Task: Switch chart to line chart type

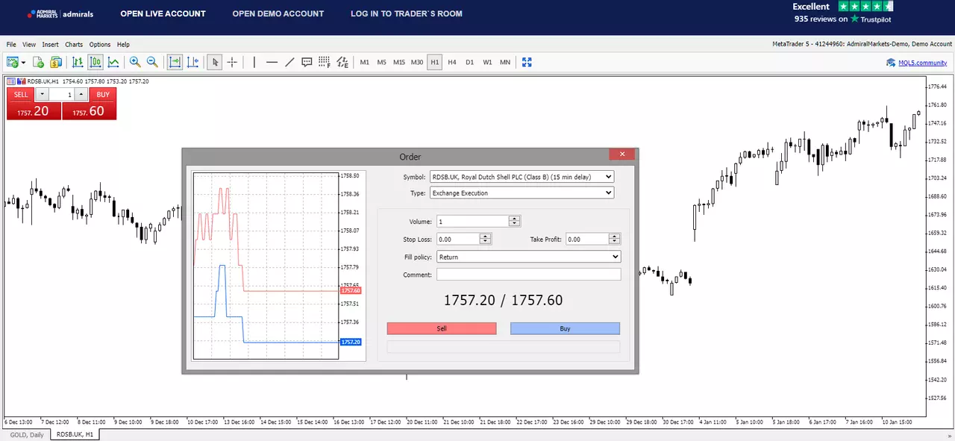Action: click(x=113, y=63)
